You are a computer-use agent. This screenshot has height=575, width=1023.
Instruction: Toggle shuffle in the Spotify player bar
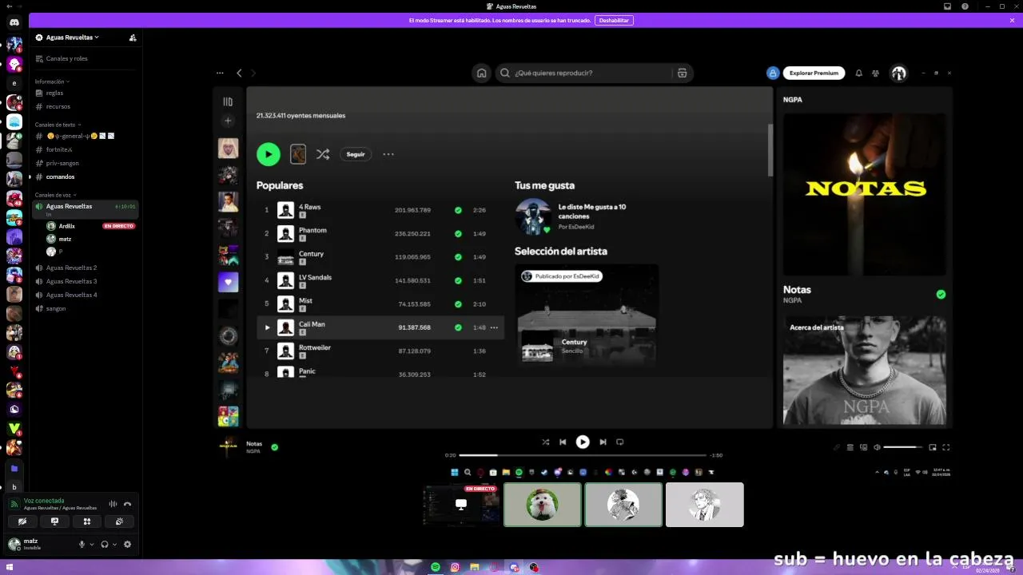coord(545,442)
